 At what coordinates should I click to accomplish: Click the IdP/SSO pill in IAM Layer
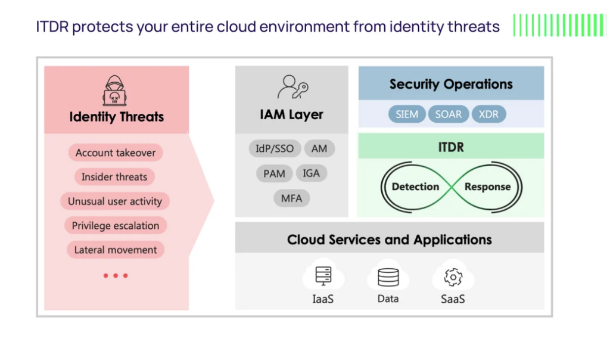tap(275, 148)
